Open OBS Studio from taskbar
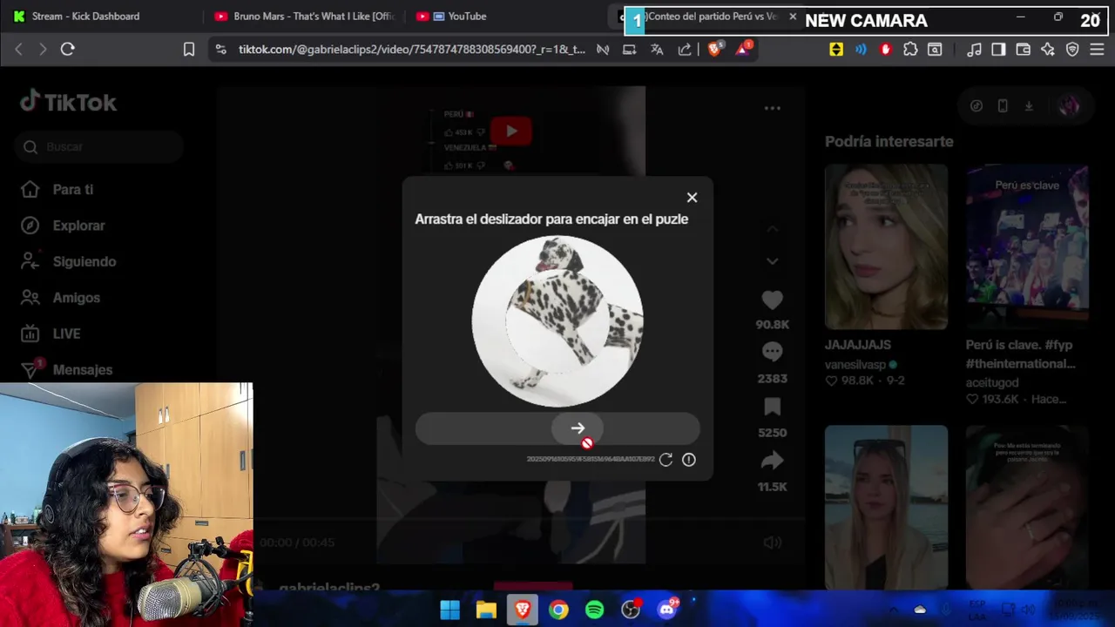Viewport: 1115px width, 627px height. click(631, 610)
